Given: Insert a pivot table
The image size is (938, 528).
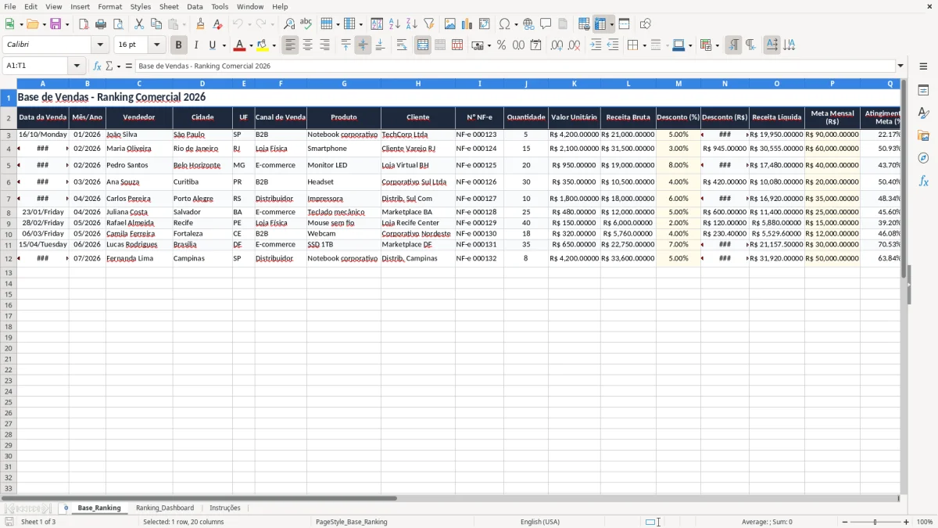Looking at the screenshot, I should point(485,24).
